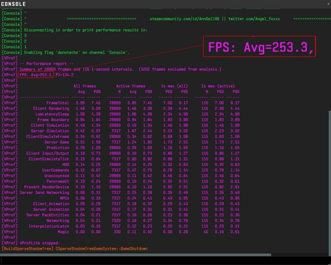The width and height of the screenshot is (331, 265).
Task: Click the horizontal scrollbar thumb below the log
Action: click(135, 255)
